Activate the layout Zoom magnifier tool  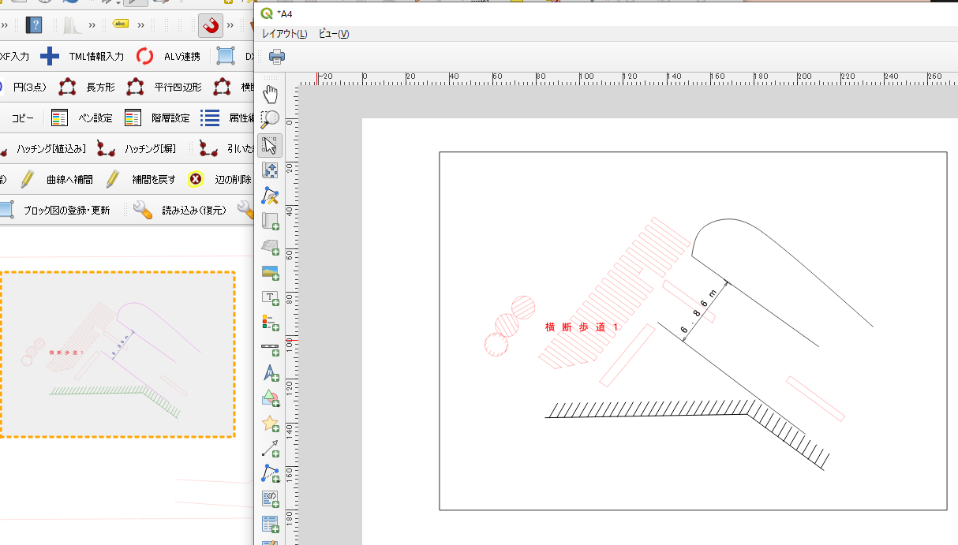[270, 119]
